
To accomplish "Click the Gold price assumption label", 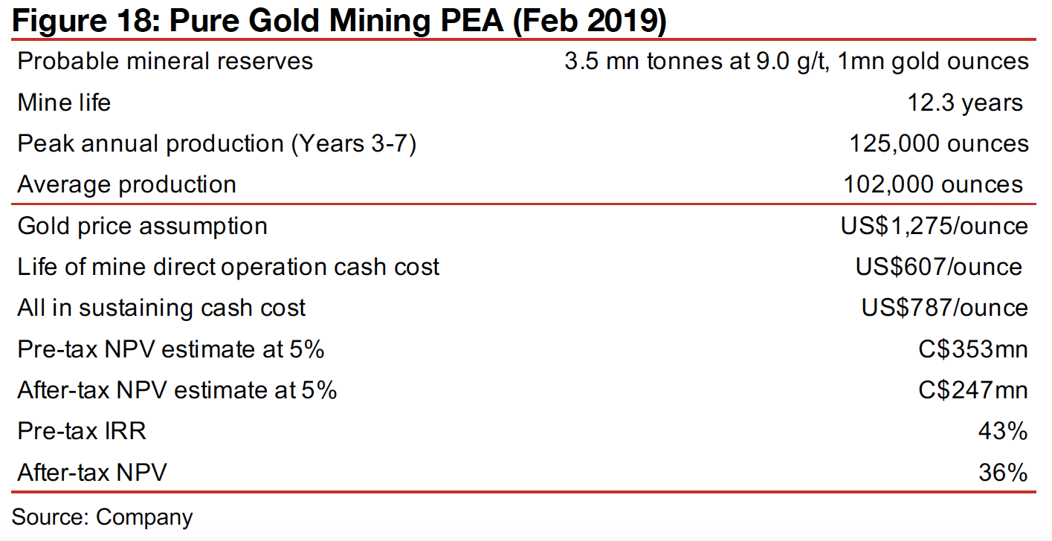I will 142,225.
